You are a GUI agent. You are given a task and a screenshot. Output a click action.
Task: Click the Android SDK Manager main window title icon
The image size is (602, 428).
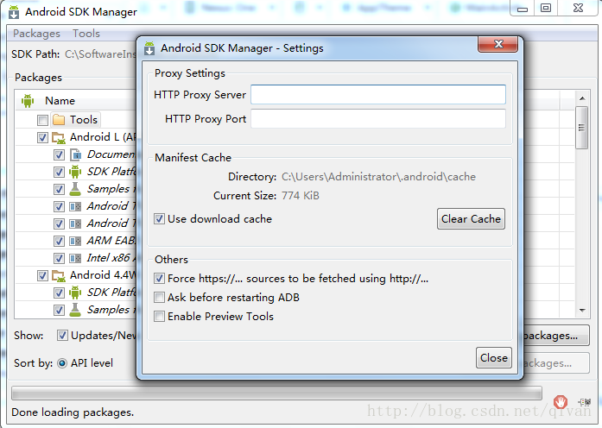tap(14, 12)
